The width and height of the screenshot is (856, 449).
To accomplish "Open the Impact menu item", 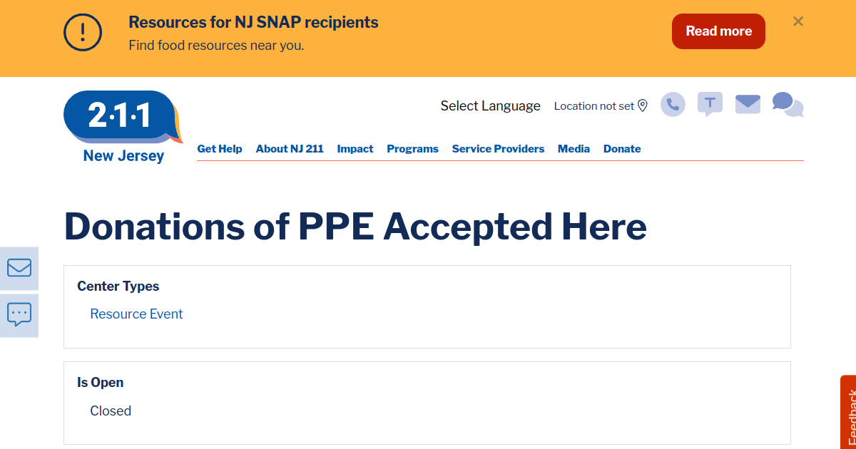I will click(355, 149).
